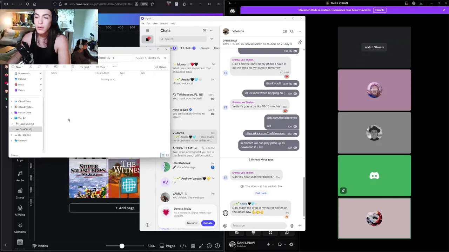Open AI Voice in Canva sidebar
449x252 pixels.
click(x=20, y=211)
